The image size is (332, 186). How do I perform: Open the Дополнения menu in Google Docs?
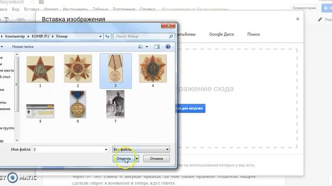point(124,9)
